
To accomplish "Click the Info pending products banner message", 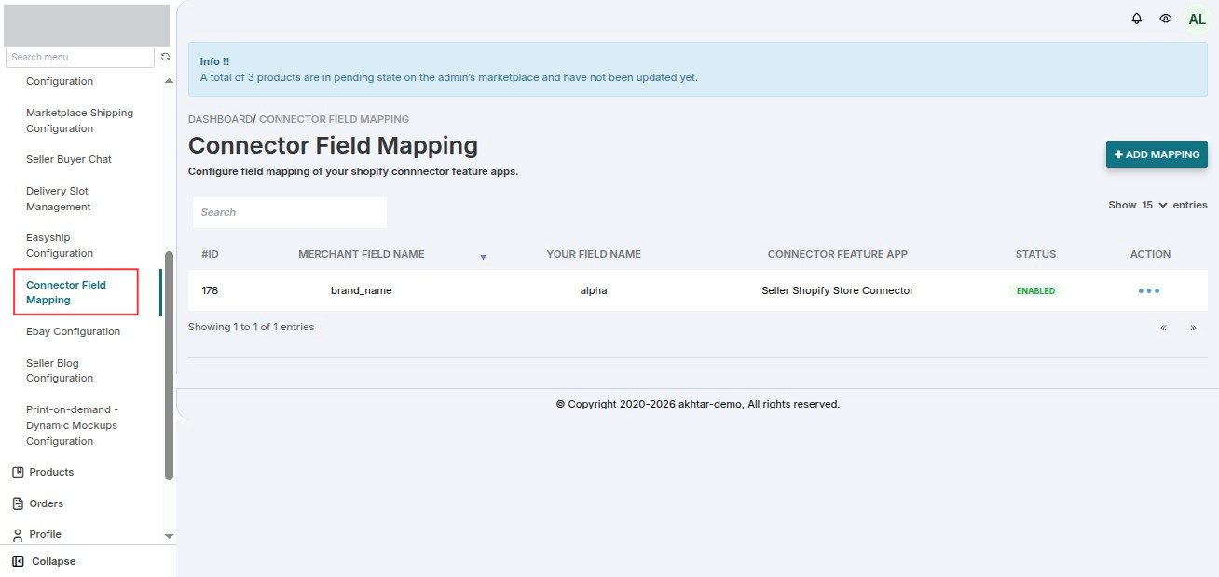I will pyautogui.click(x=449, y=77).
